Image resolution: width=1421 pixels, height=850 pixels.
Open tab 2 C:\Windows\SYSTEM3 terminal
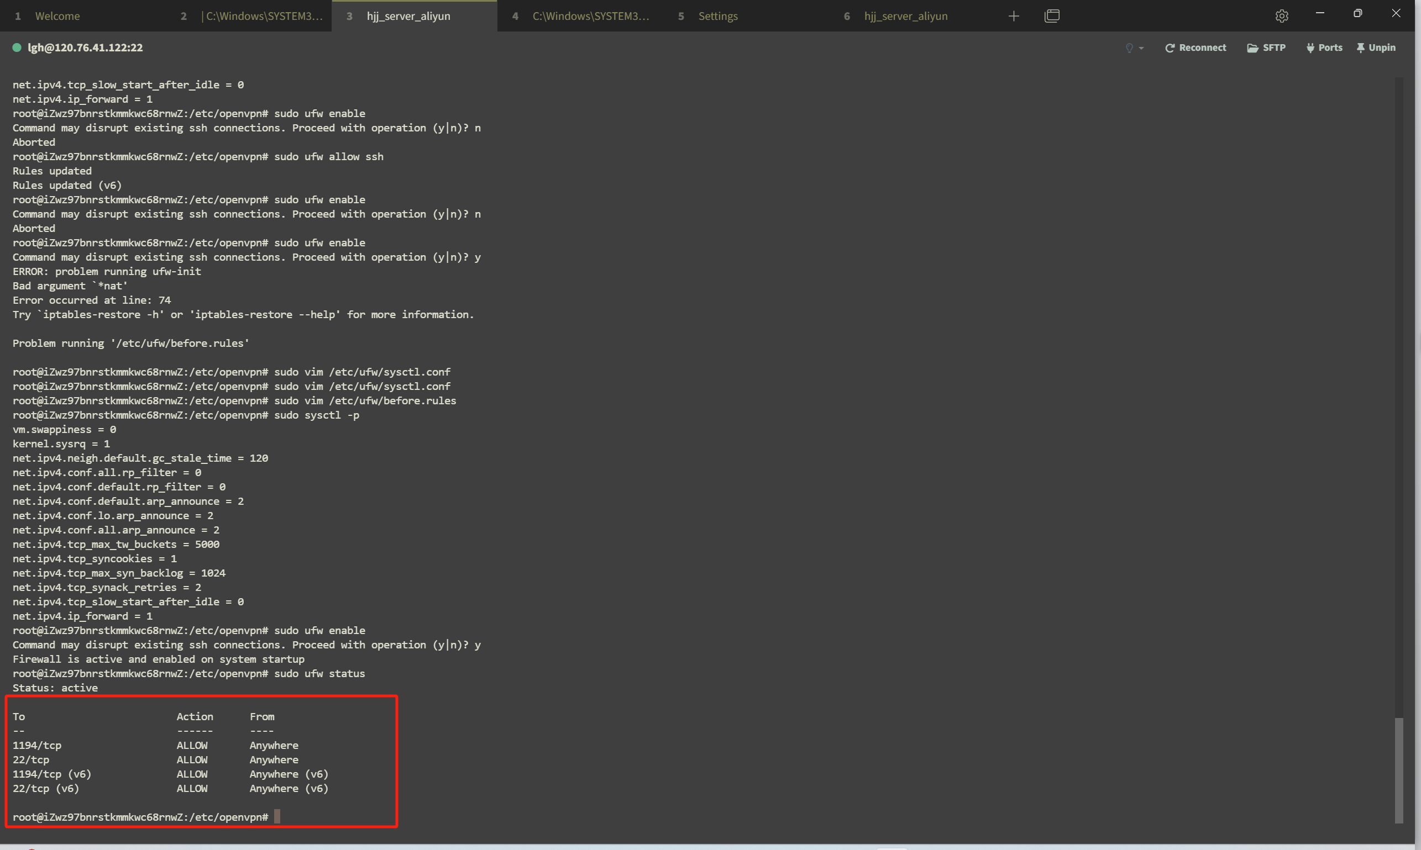click(248, 16)
